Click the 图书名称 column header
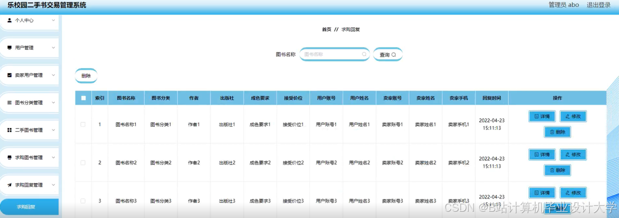The height and width of the screenshot is (218, 619). [126, 98]
